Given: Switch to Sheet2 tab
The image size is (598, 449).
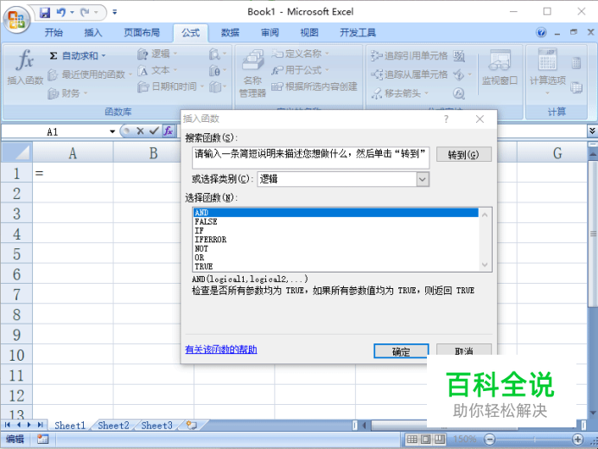Looking at the screenshot, I should point(113,426).
